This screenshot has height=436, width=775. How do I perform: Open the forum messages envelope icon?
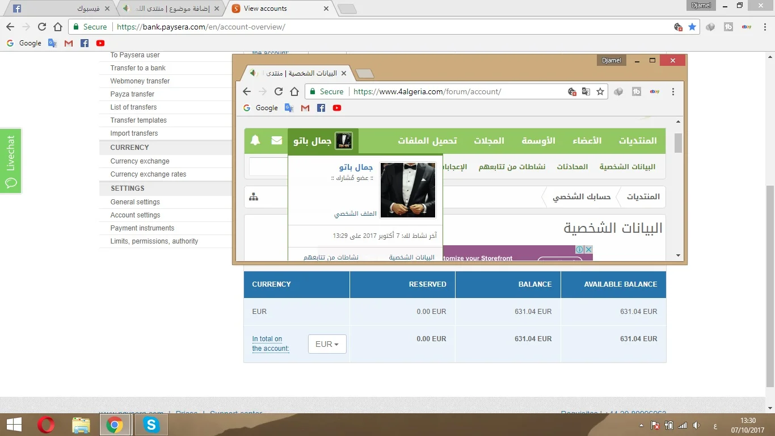coord(277,140)
